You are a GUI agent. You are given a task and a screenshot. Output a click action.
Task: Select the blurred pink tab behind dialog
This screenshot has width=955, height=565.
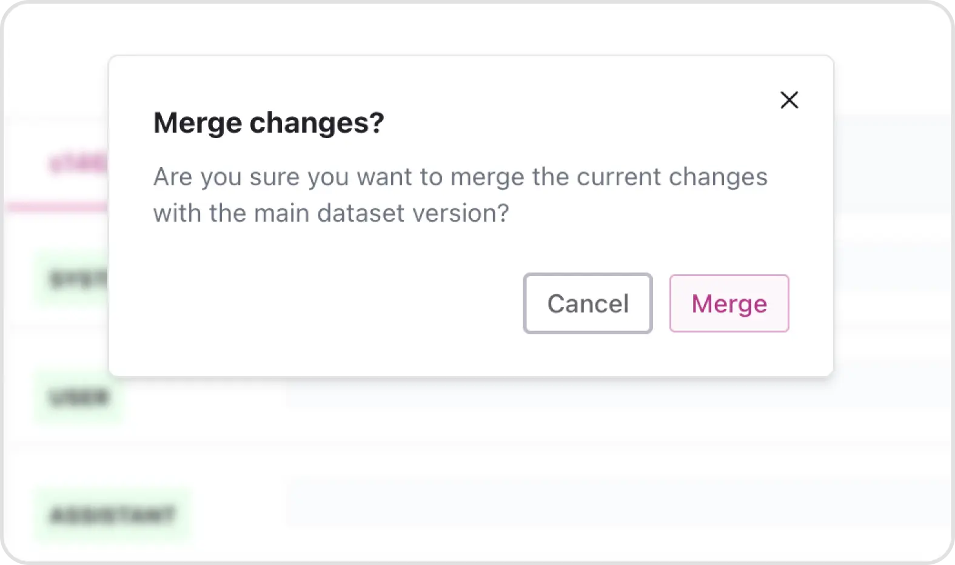[78, 164]
